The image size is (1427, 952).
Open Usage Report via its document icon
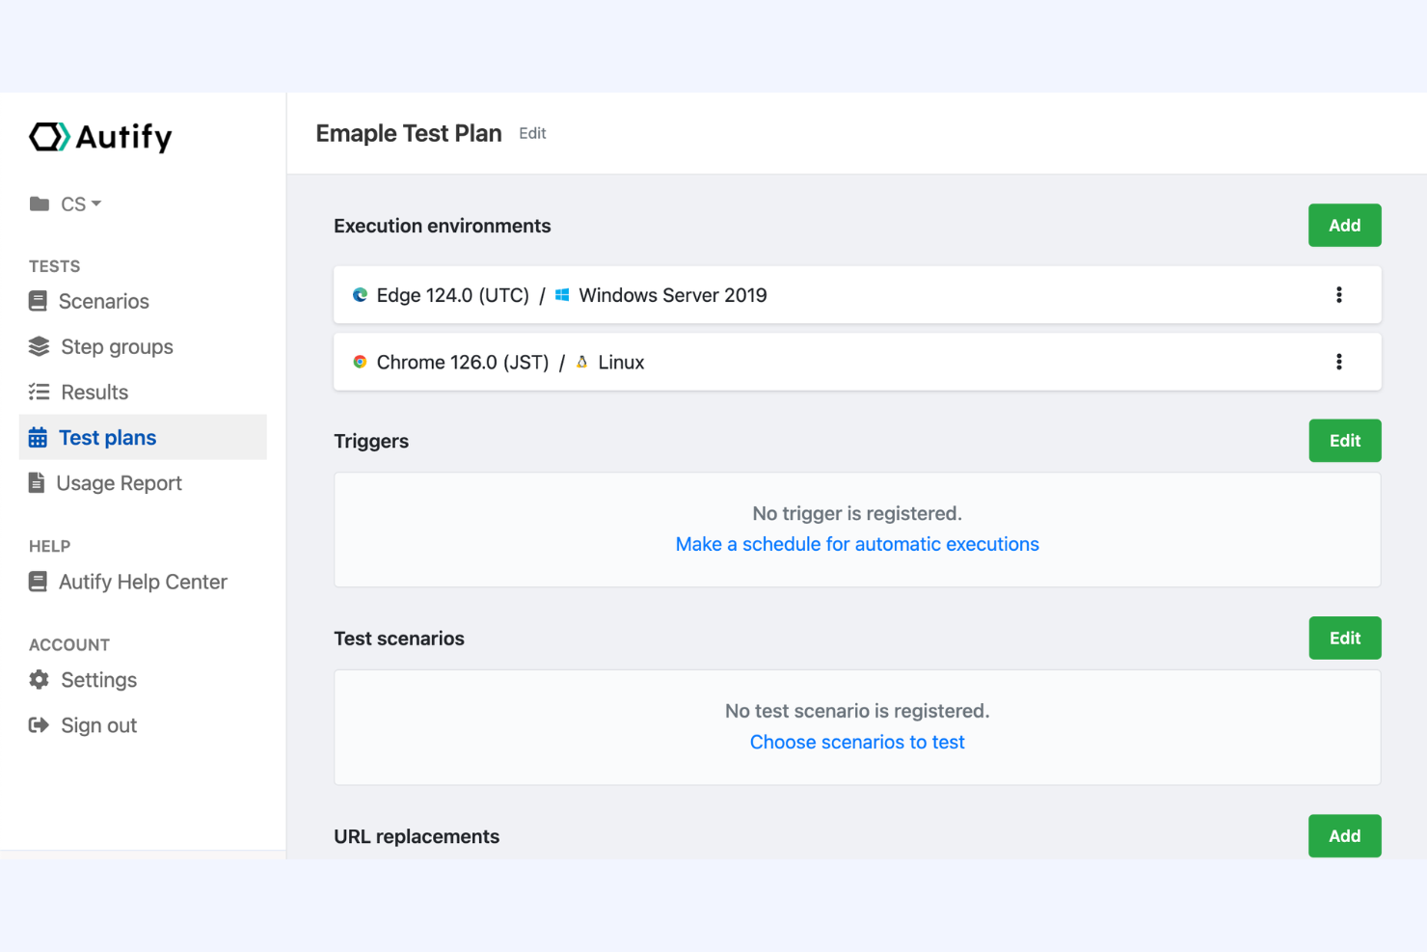click(39, 482)
